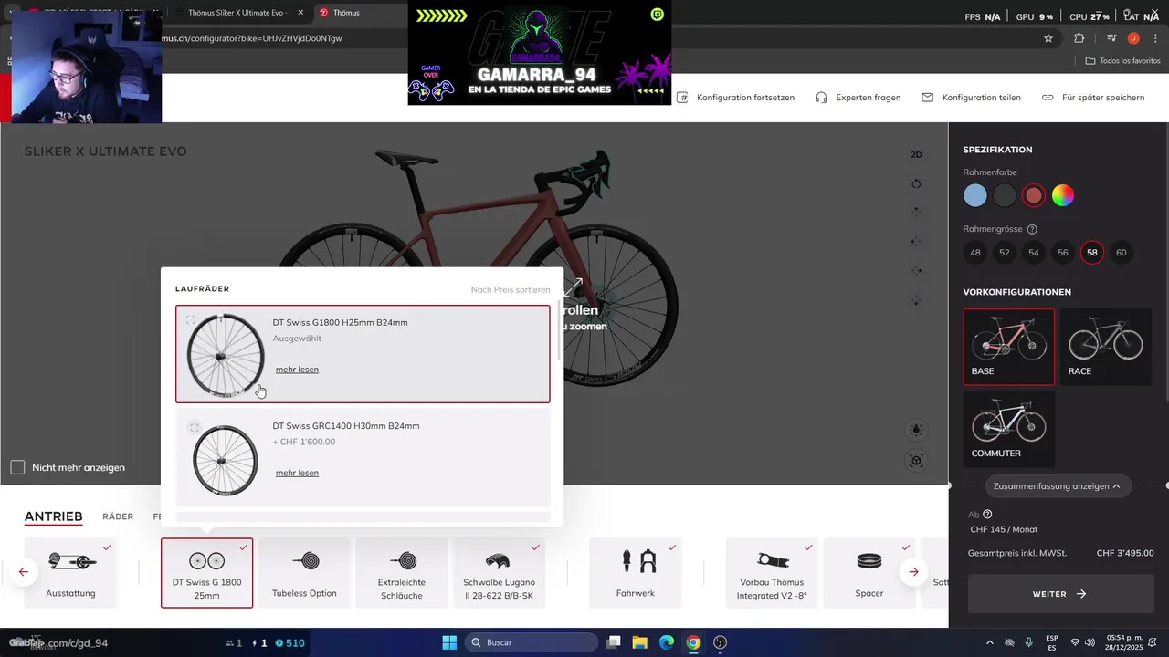Toggle the lighting bulb icon in viewer
Screen dimensions: 1169x657
[x=916, y=430]
